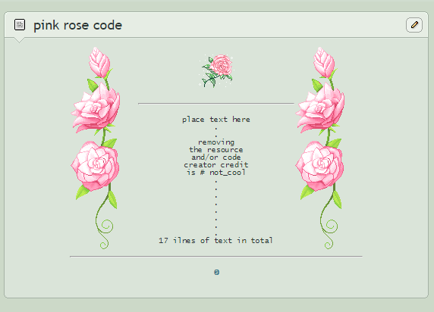434x312 pixels.
Task: Click the horizontal divider under the small rose
Action: (x=216, y=103)
